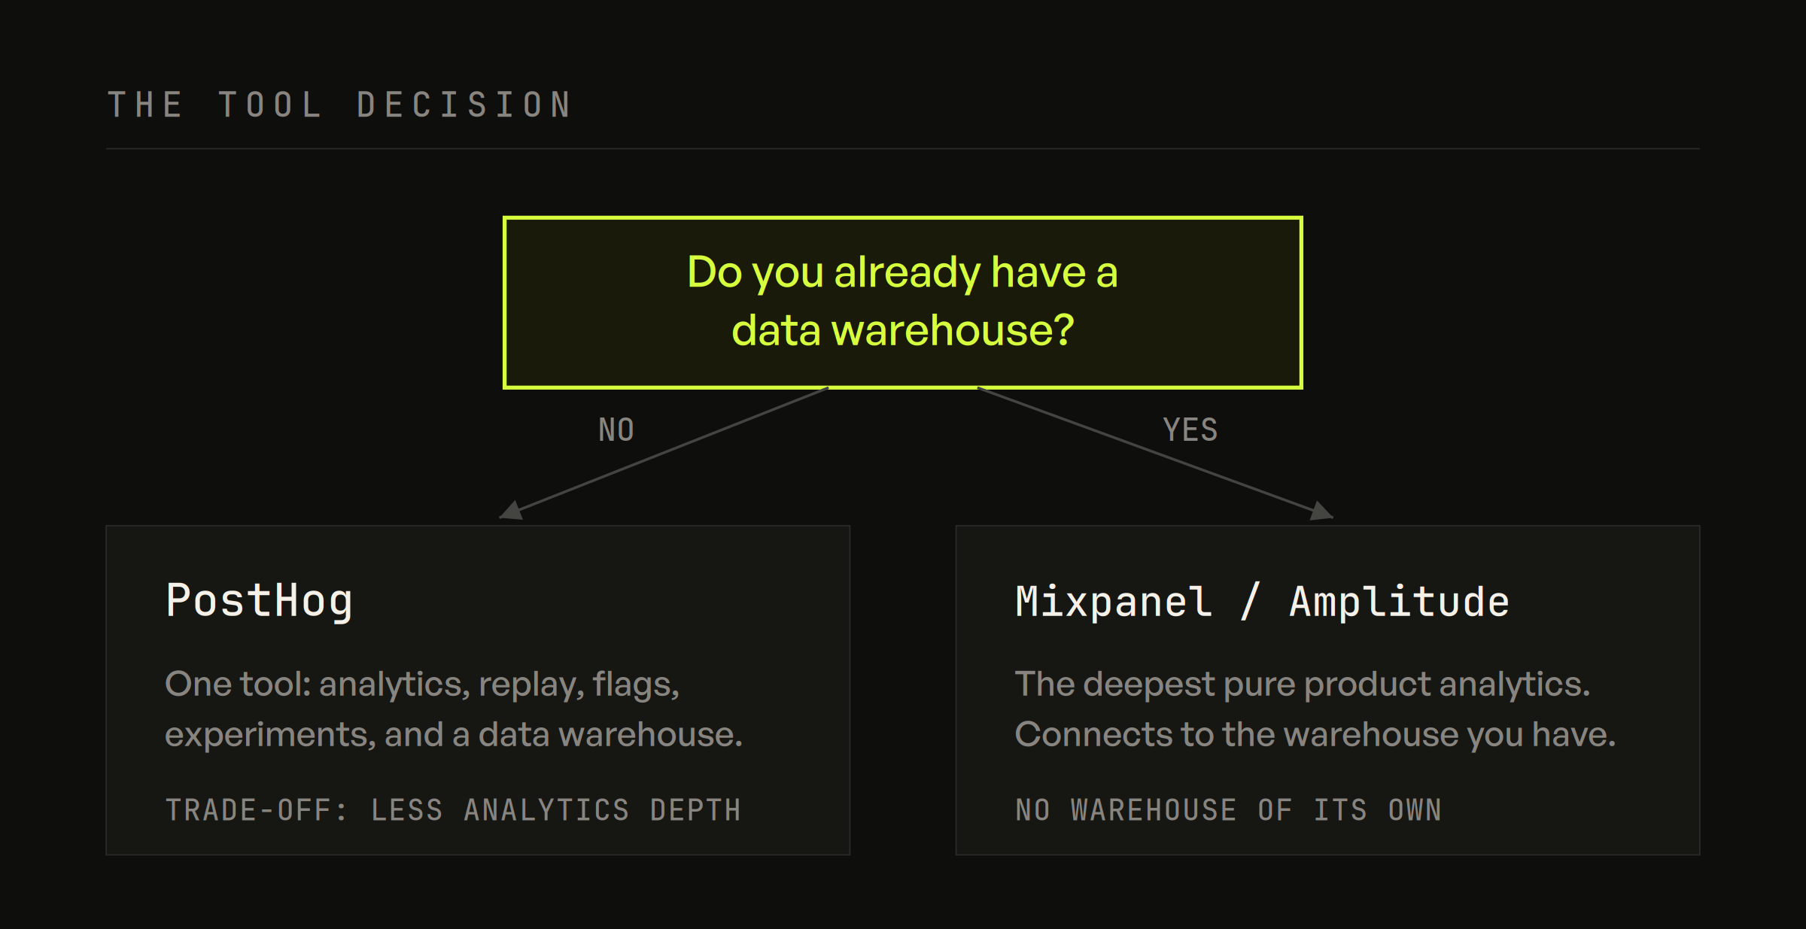Select the Mixpanel description paragraph
The height and width of the screenshot is (929, 1806).
1315,709
